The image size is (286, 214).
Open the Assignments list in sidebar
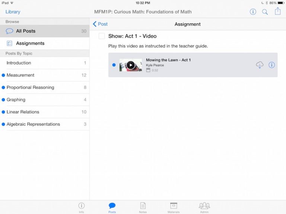(x=30, y=43)
